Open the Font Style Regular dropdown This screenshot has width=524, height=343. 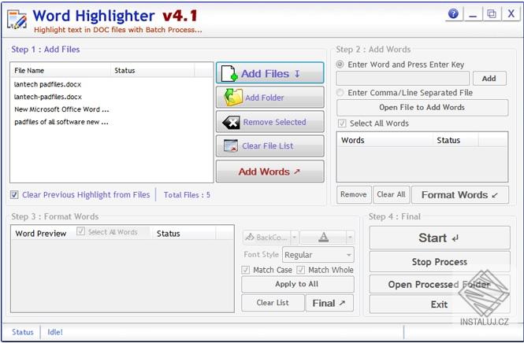(x=318, y=255)
